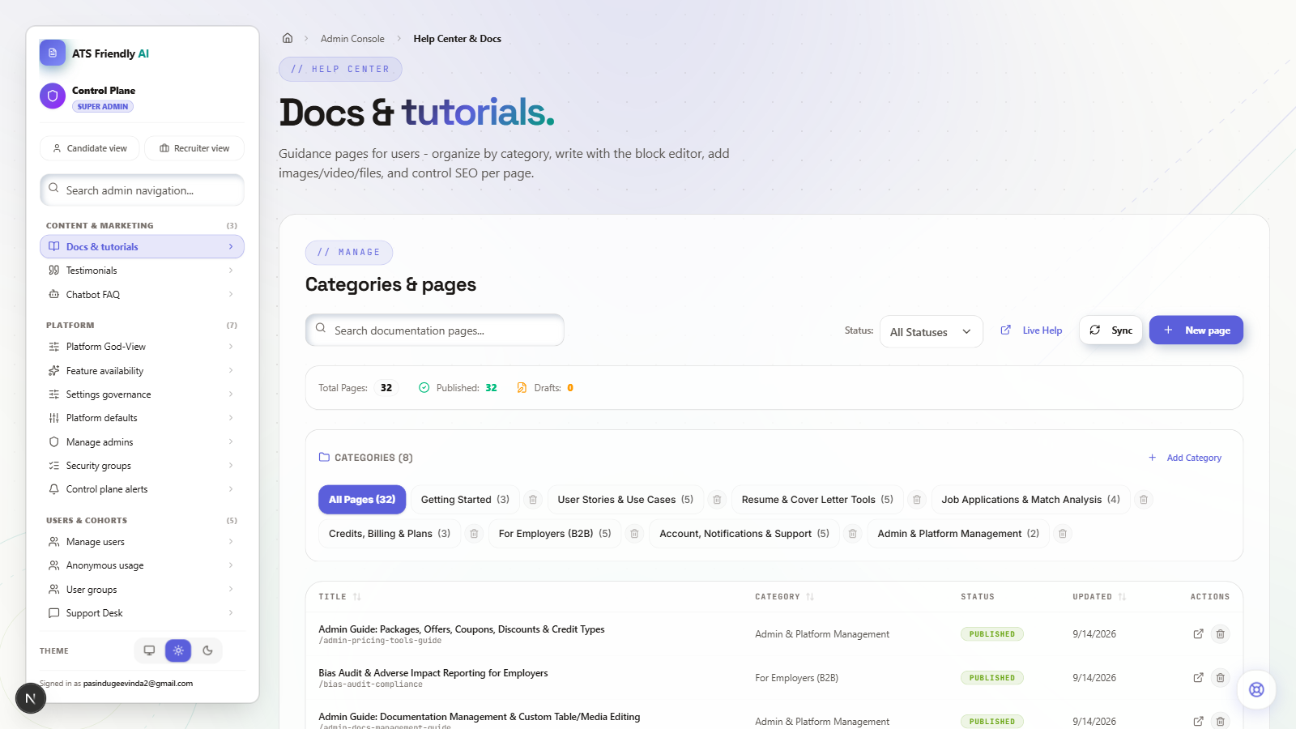The height and width of the screenshot is (729, 1296).
Task: Switch to Candidate view
Action: coord(89,148)
